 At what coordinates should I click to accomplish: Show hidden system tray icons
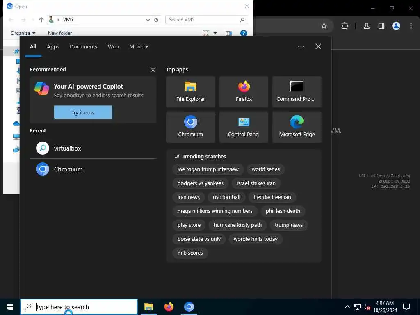click(347, 307)
